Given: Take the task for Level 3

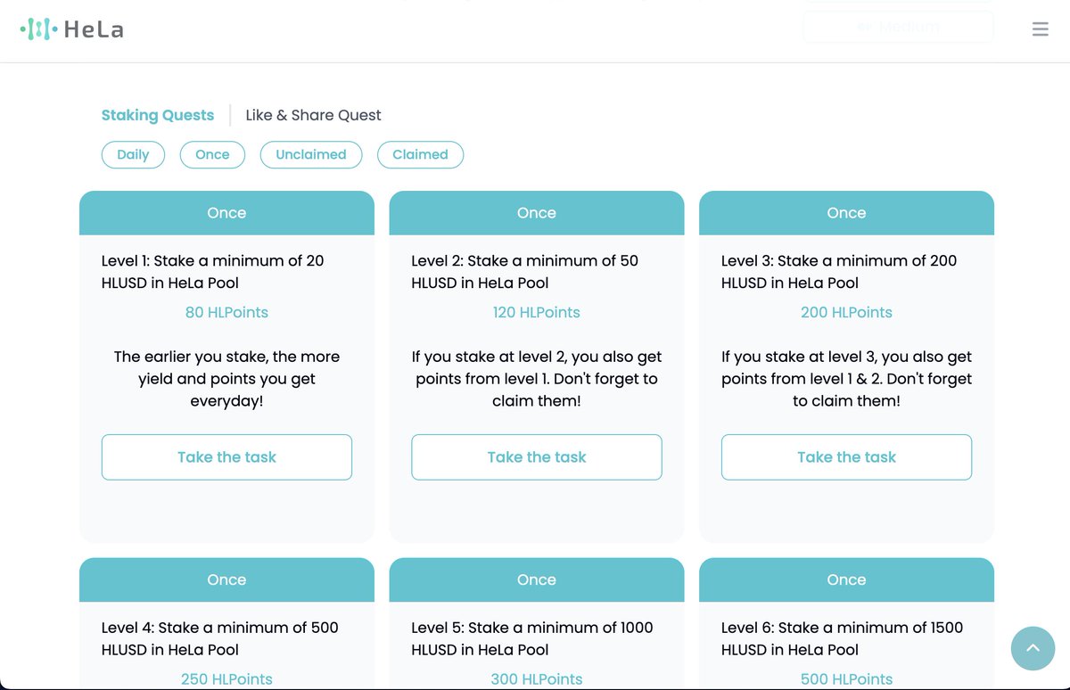Looking at the screenshot, I should click(846, 457).
